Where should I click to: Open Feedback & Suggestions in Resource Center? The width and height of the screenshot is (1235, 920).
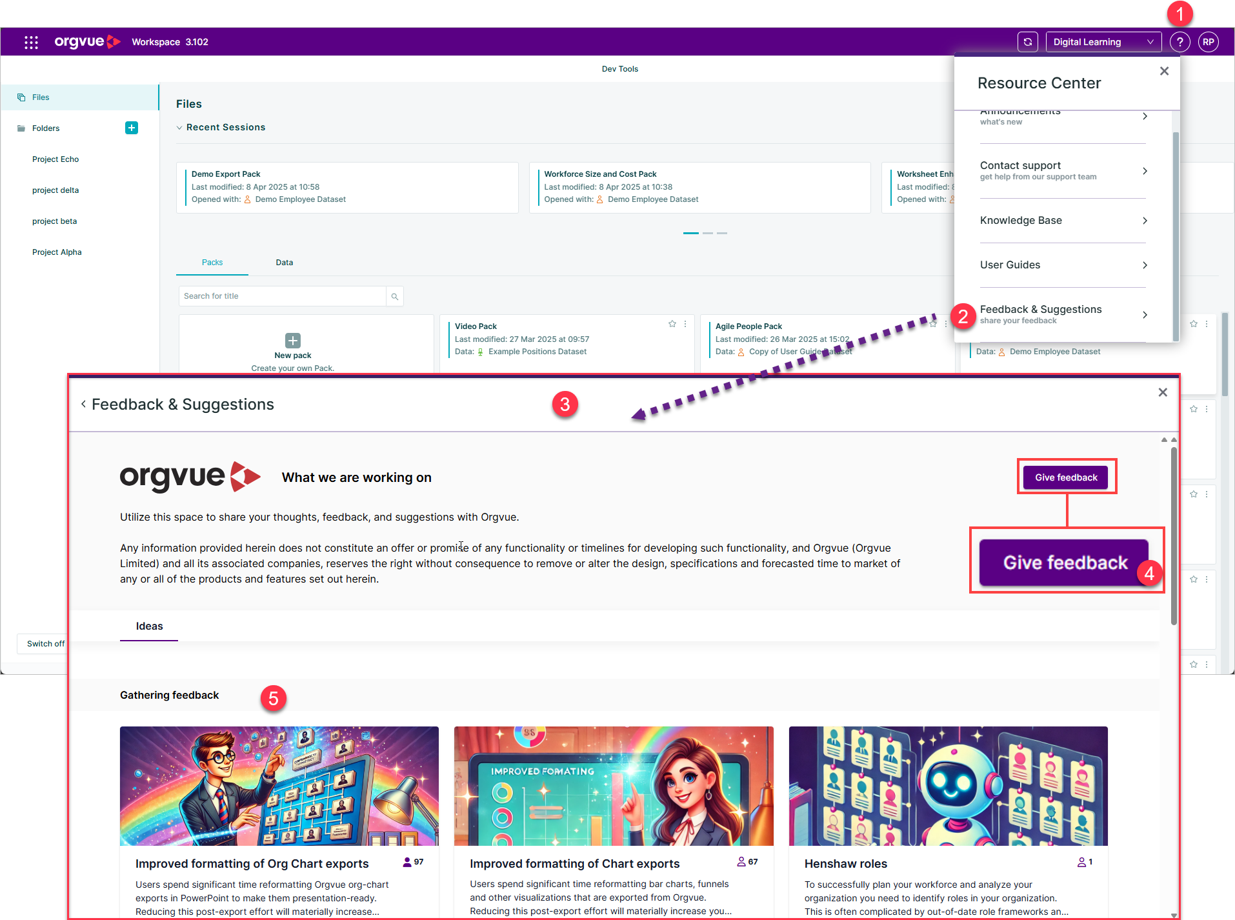point(1063,315)
